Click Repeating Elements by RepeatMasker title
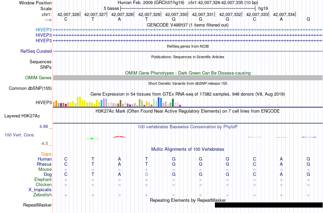The width and height of the screenshot is (323, 213). pos(188,200)
